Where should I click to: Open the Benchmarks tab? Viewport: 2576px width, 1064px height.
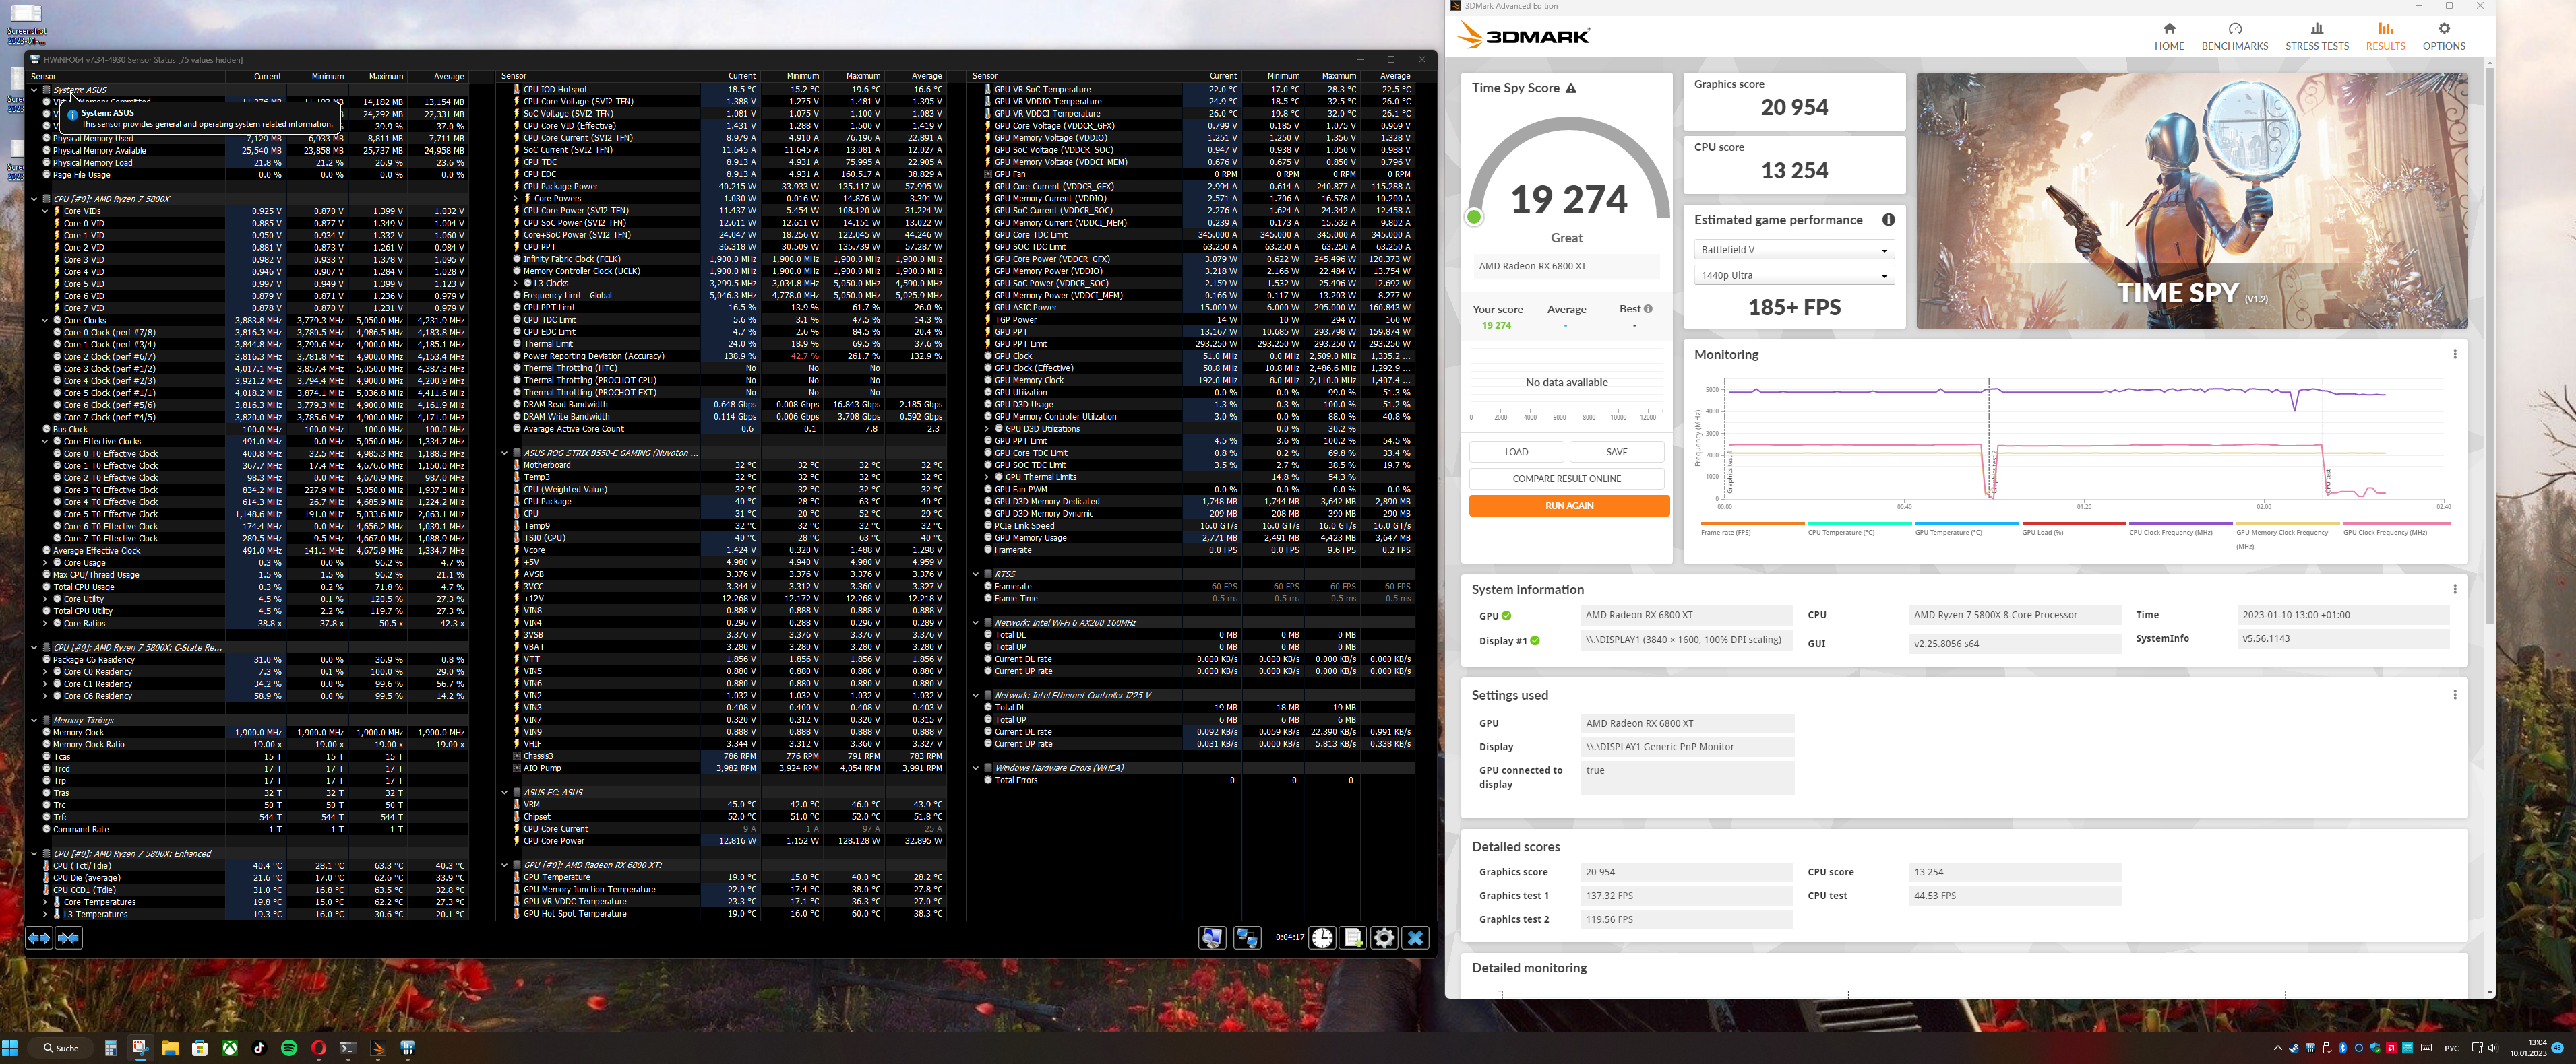click(2234, 36)
